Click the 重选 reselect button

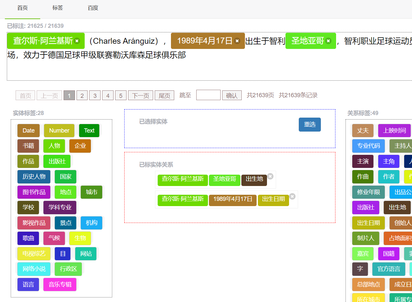click(x=309, y=124)
